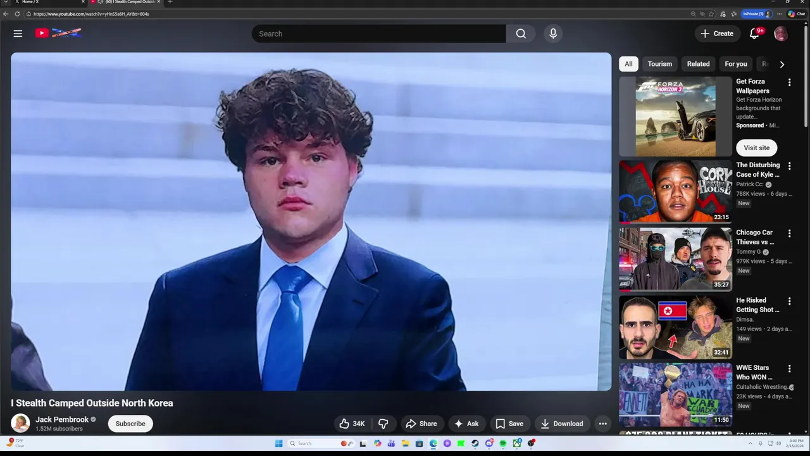Screen dimensions: 810x456
Task: Open Jack Pembrook channel name link
Action: 62,419
